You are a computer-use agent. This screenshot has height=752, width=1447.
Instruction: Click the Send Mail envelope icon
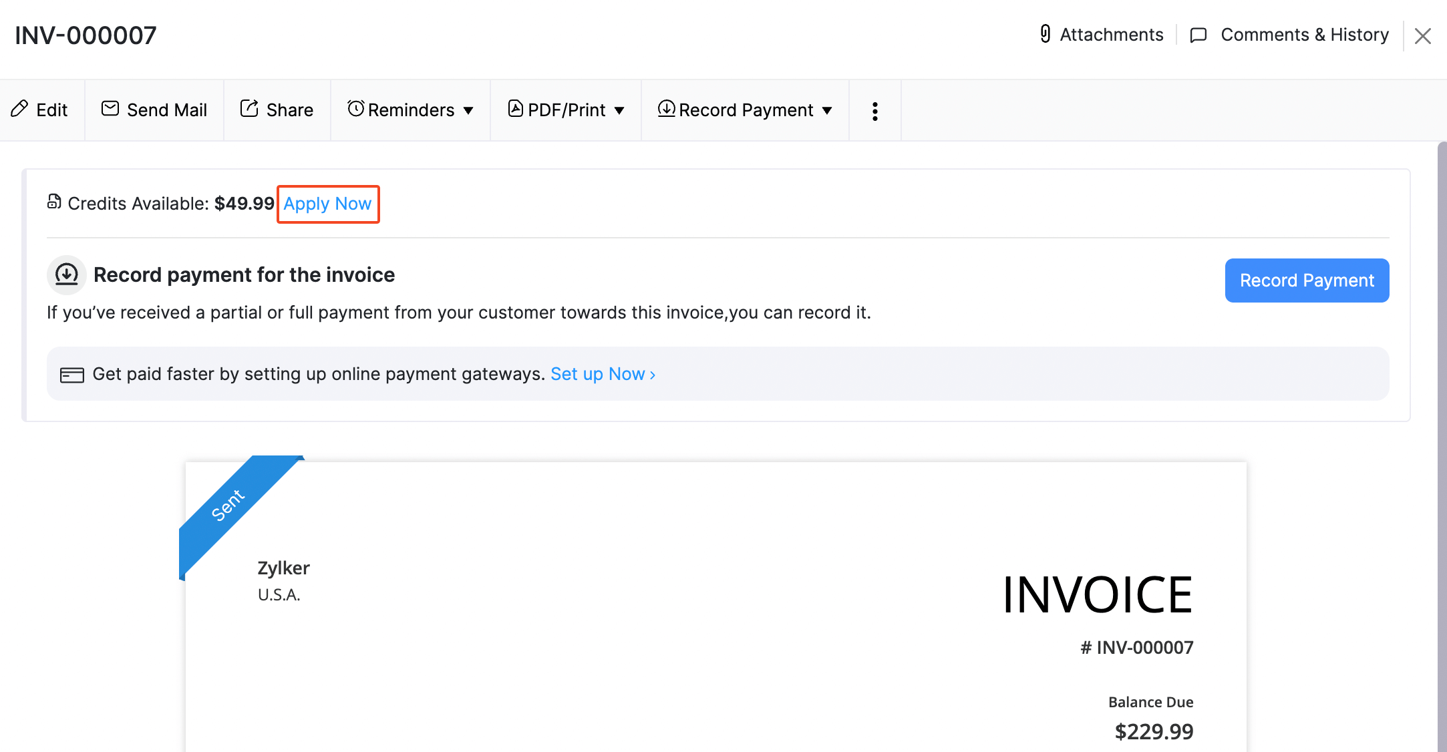click(110, 109)
